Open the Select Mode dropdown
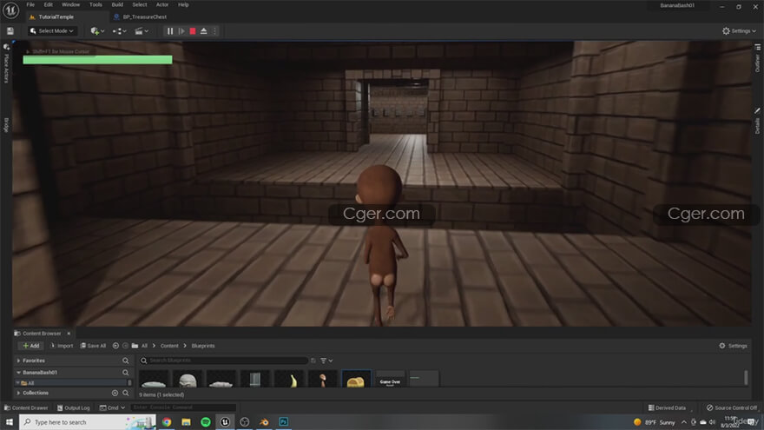The image size is (764, 430). click(x=52, y=31)
